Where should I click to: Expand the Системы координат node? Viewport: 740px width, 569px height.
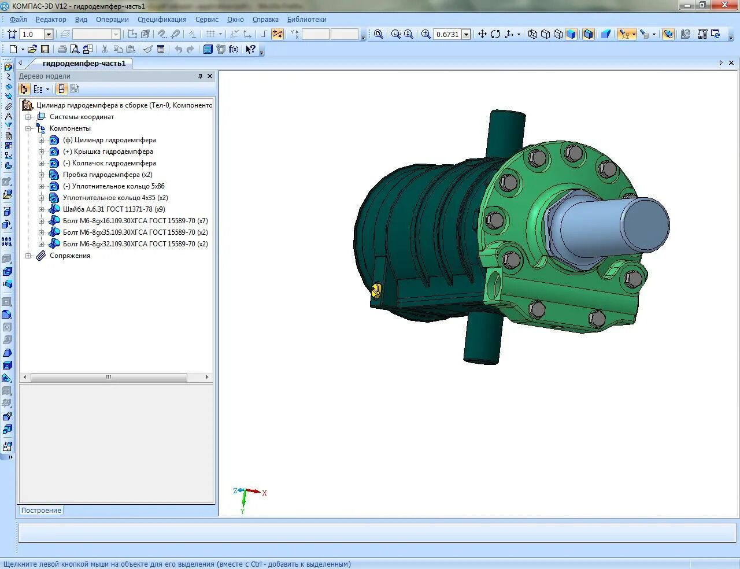point(28,117)
